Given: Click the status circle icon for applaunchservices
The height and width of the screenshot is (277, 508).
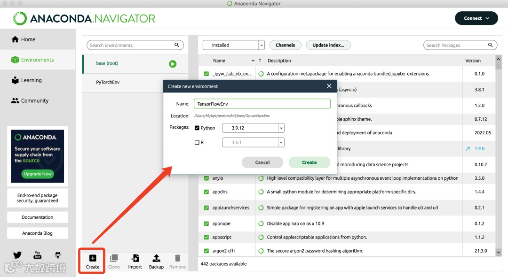Looking at the screenshot, I should 261,208.
